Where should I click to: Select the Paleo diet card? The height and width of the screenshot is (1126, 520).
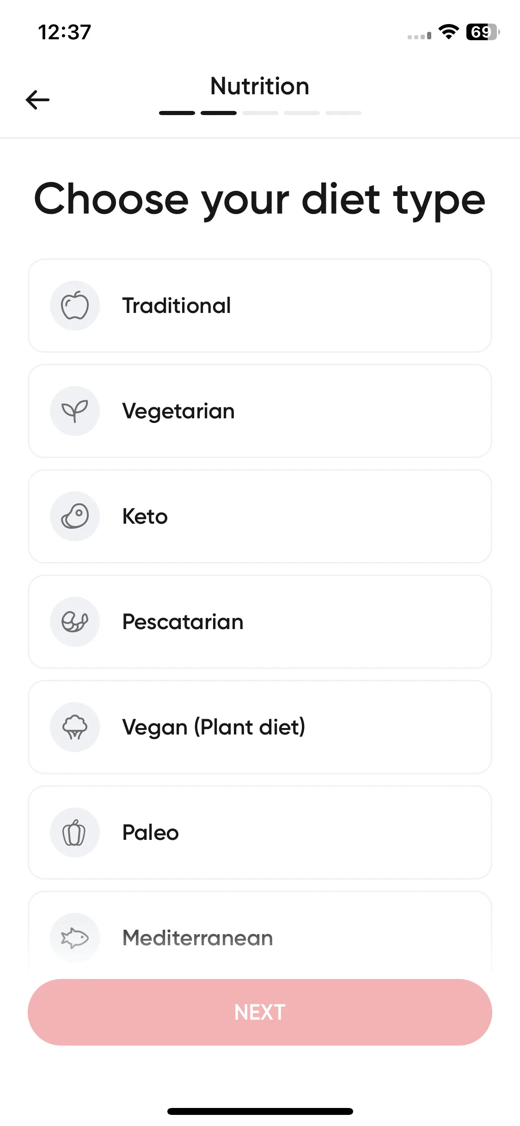tap(260, 832)
